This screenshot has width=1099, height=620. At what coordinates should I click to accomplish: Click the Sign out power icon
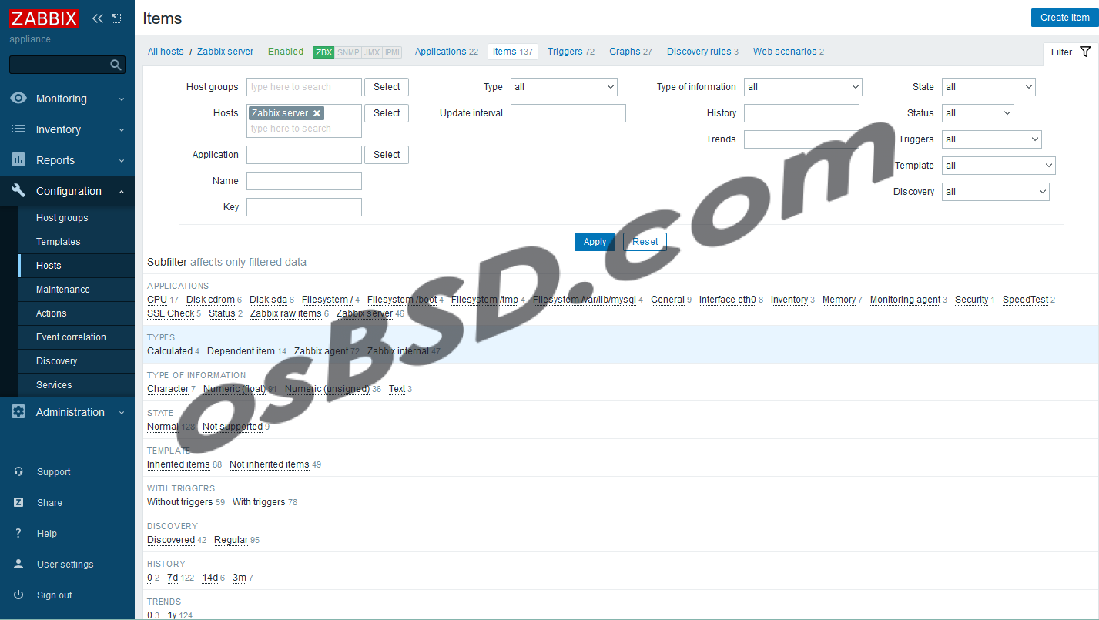(18, 595)
